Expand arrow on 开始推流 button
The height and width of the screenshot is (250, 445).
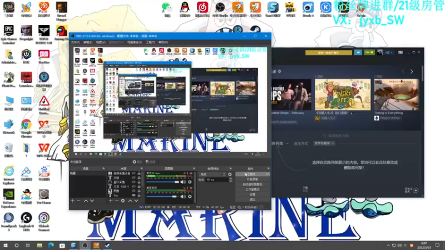pyautogui.click(x=267, y=174)
